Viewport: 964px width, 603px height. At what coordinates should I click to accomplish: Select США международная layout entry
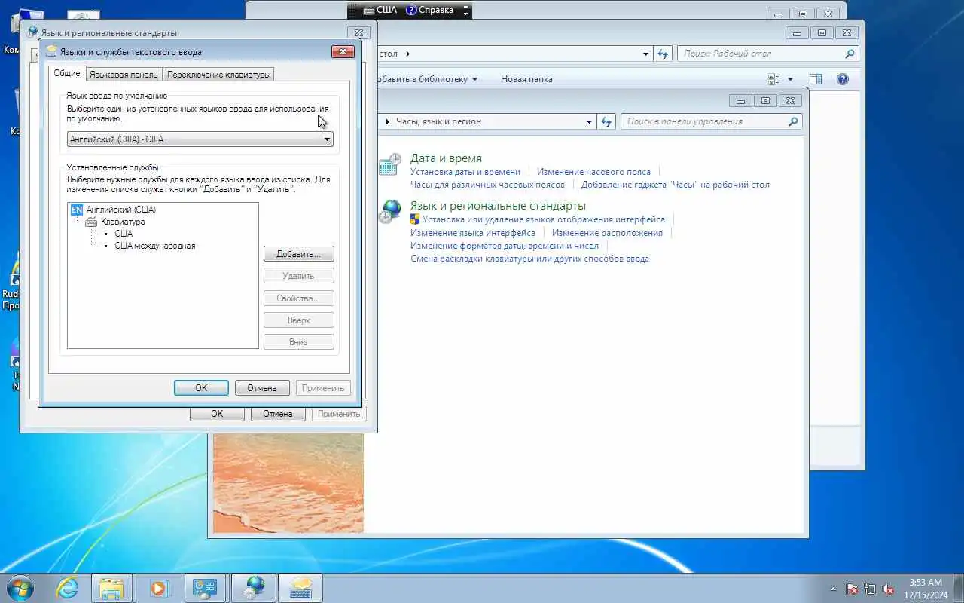pos(154,246)
